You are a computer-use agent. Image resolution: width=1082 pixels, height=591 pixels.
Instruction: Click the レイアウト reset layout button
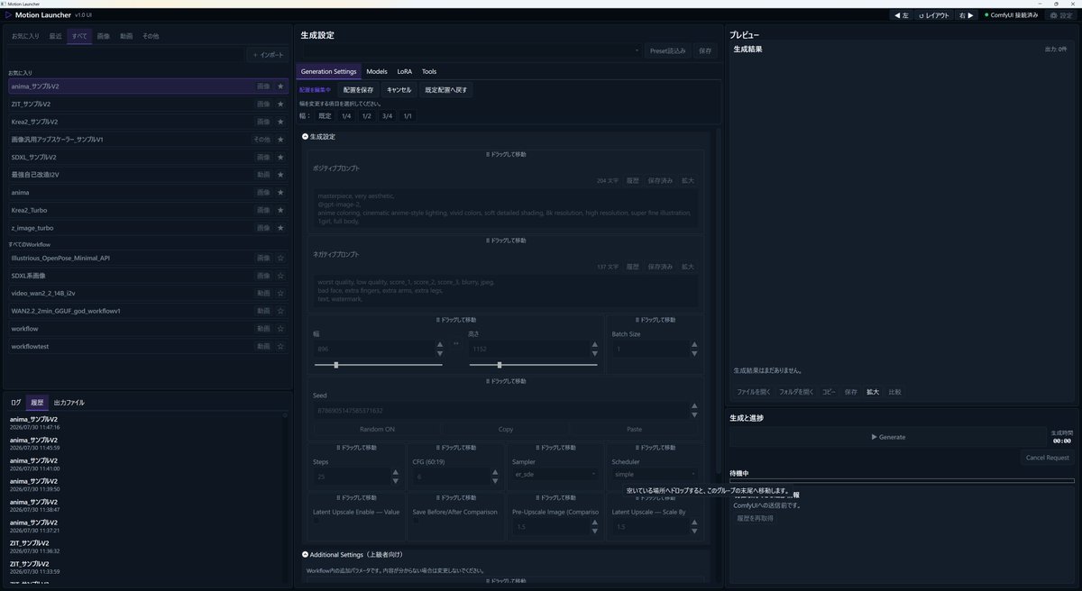pos(933,15)
